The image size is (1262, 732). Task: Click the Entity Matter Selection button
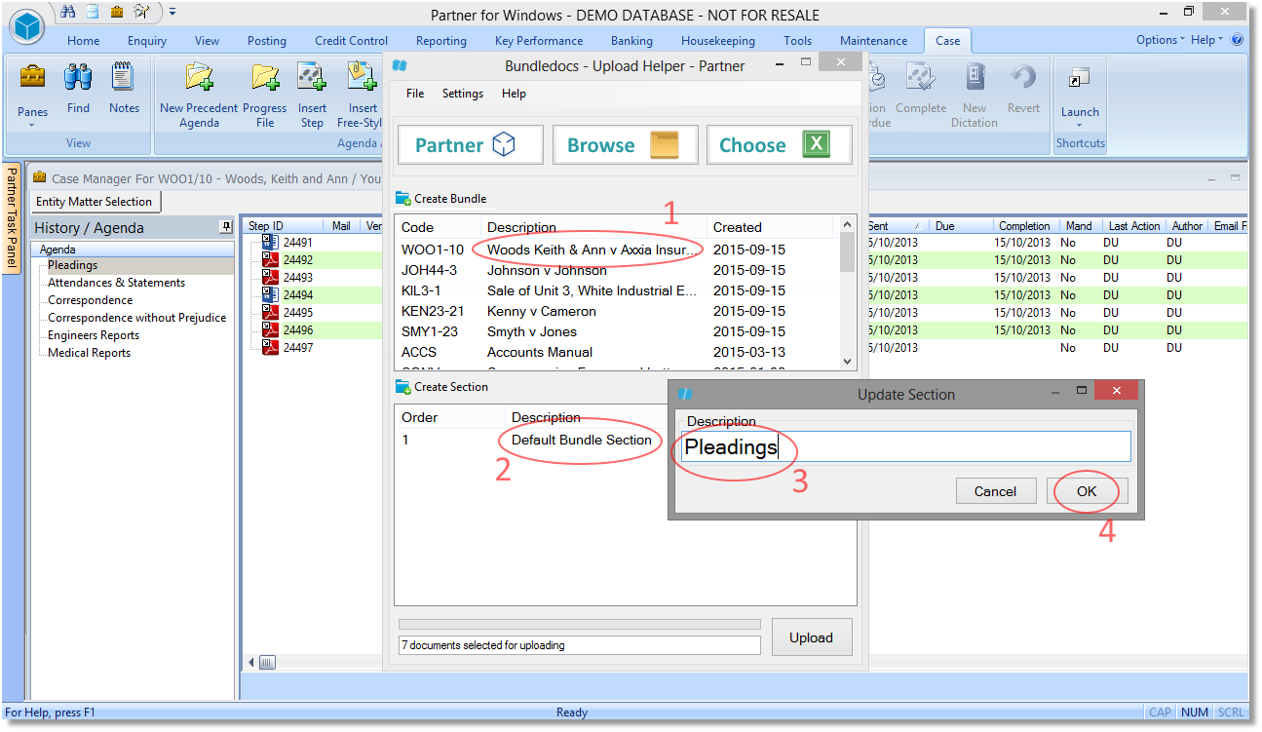click(x=95, y=202)
